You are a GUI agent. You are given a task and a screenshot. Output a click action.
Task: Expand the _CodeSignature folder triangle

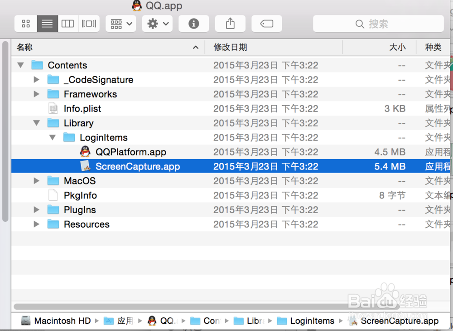[36, 79]
